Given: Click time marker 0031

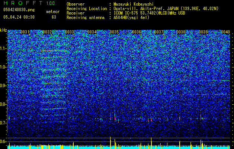Looking at the screenshot, I should [25, 32].
